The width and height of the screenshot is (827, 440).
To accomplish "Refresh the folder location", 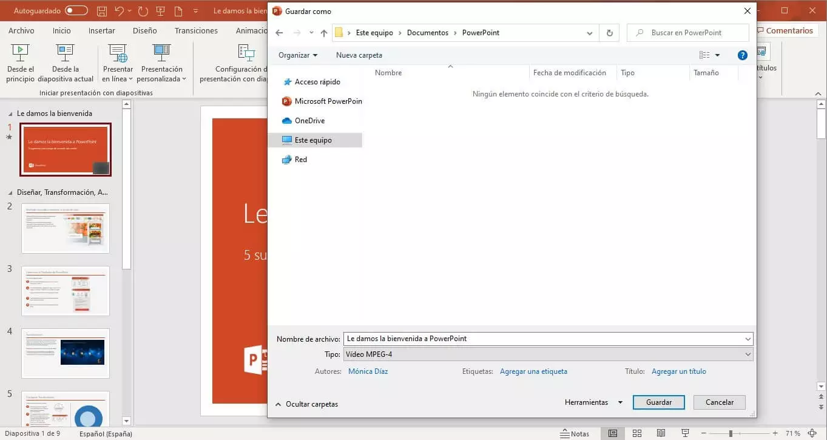I will (609, 33).
